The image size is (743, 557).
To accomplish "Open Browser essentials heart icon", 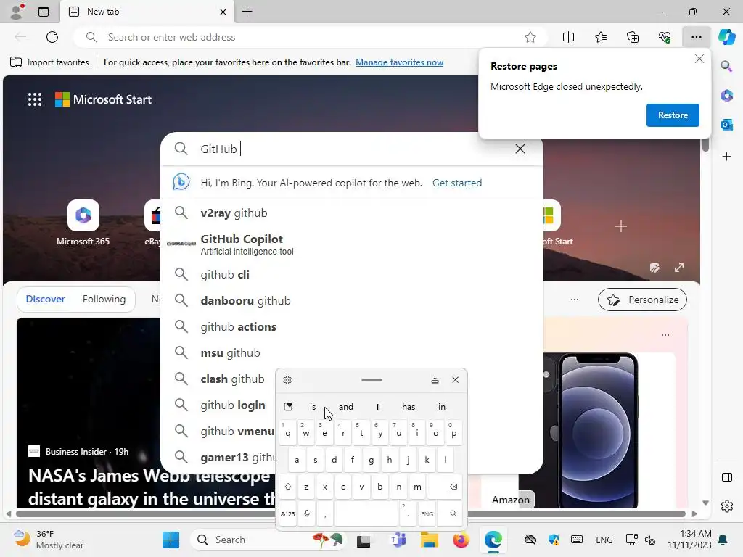I will (x=665, y=37).
